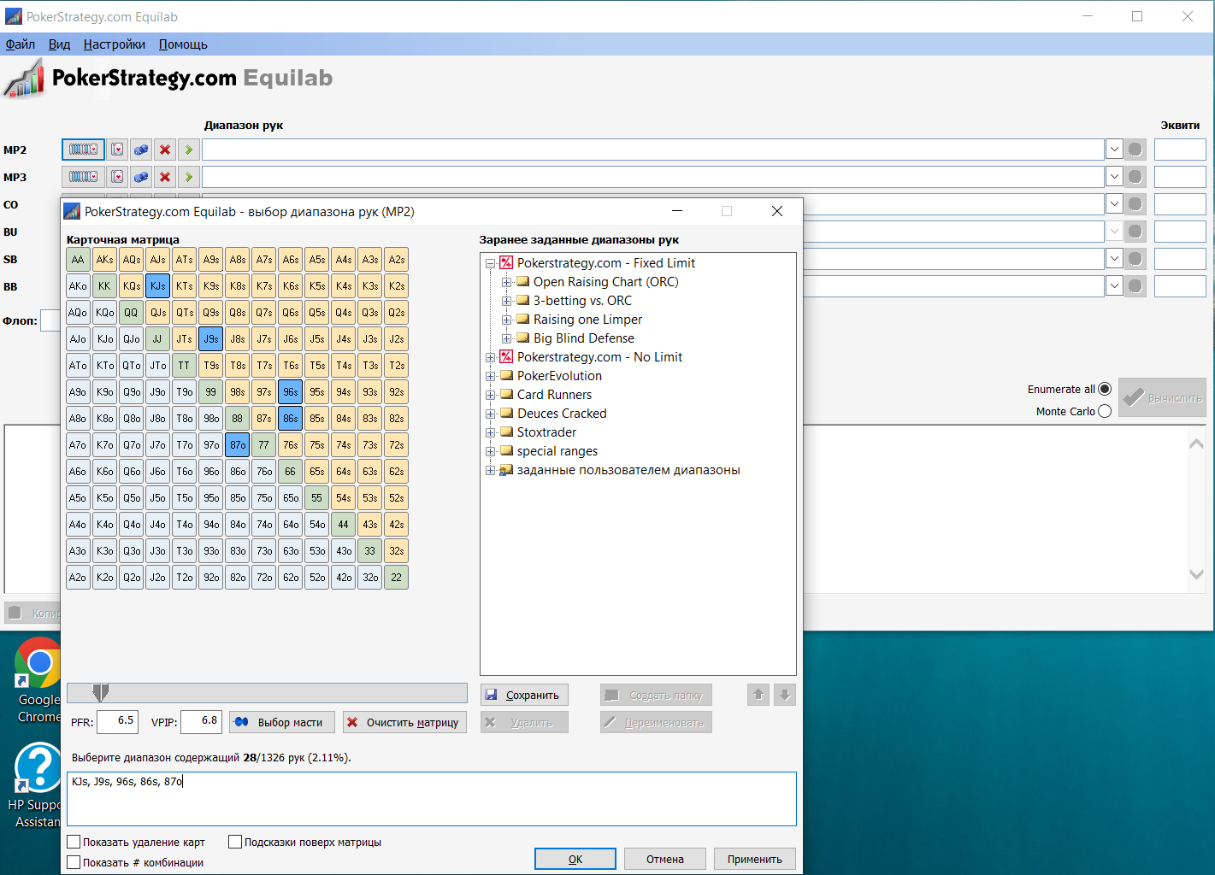
Task: Open the predefined ranges icon in the MP3 row
Action: tap(117, 177)
